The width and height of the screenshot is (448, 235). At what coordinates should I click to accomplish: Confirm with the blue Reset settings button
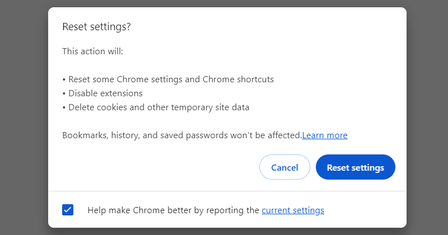[x=356, y=167]
